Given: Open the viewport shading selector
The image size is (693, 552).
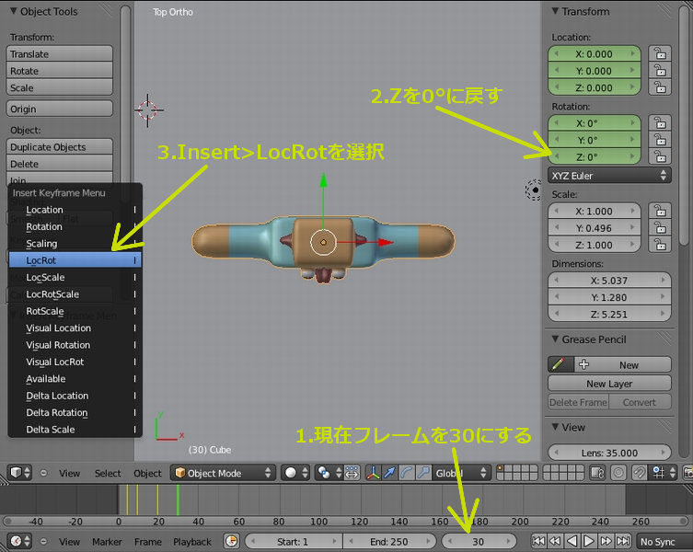Looking at the screenshot, I should 296,473.
